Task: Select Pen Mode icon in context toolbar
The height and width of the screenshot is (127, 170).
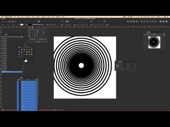Action: pyautogui.click(x=50, y=25)
